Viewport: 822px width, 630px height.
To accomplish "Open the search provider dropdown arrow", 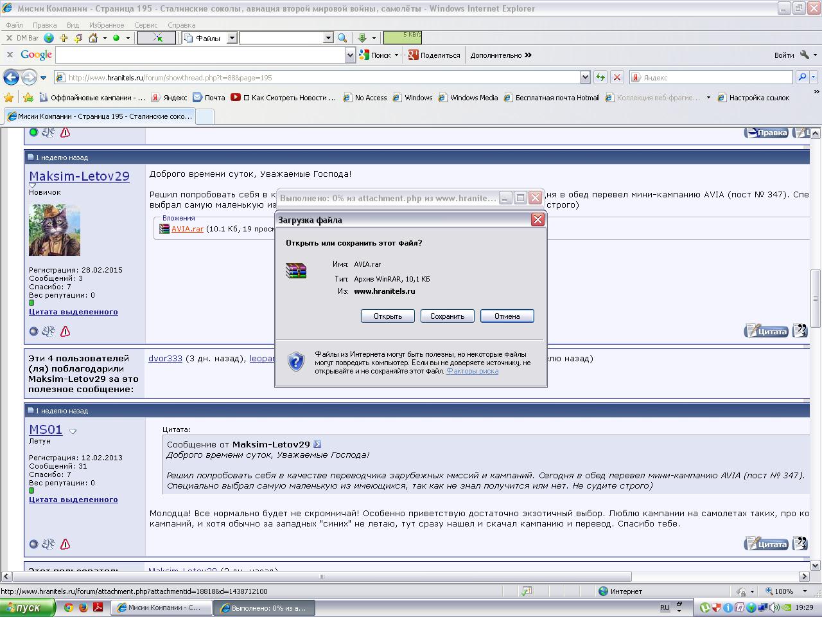I will coord(814,77).
